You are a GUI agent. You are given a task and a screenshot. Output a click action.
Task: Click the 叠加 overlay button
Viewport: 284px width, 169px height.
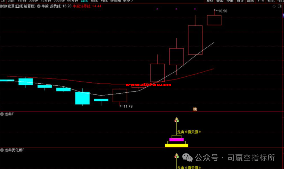coord(220,1)
